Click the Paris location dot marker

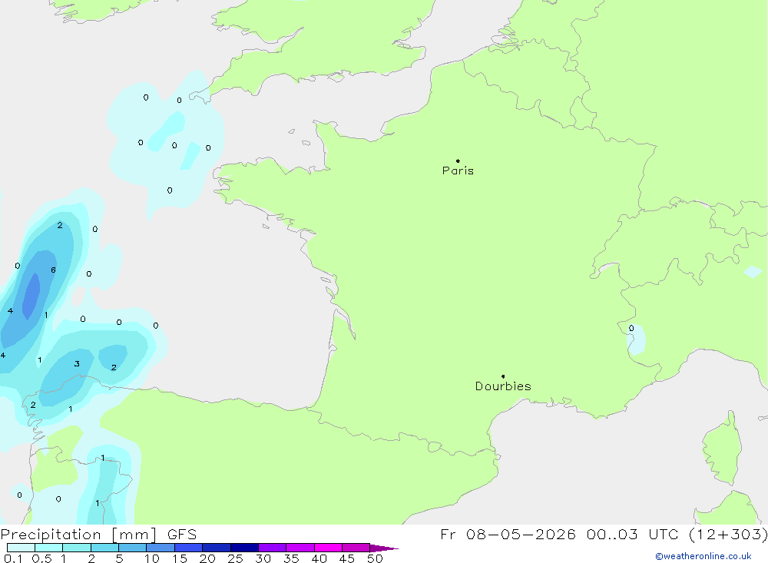point(458,161)
